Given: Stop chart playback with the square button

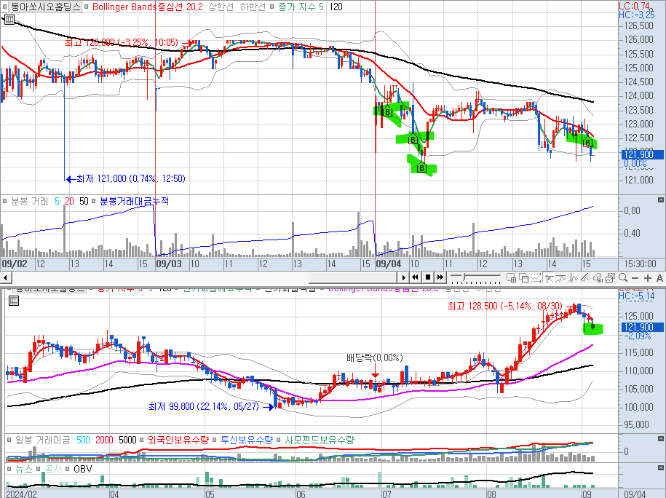Looking at the screenshot, I should point(428,277).
